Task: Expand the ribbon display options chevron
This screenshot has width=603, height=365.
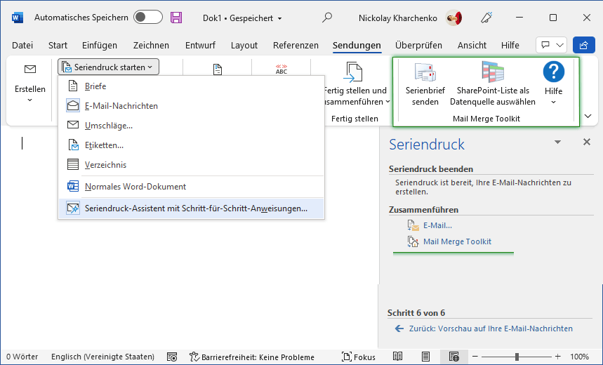Action: click(588, 116)
